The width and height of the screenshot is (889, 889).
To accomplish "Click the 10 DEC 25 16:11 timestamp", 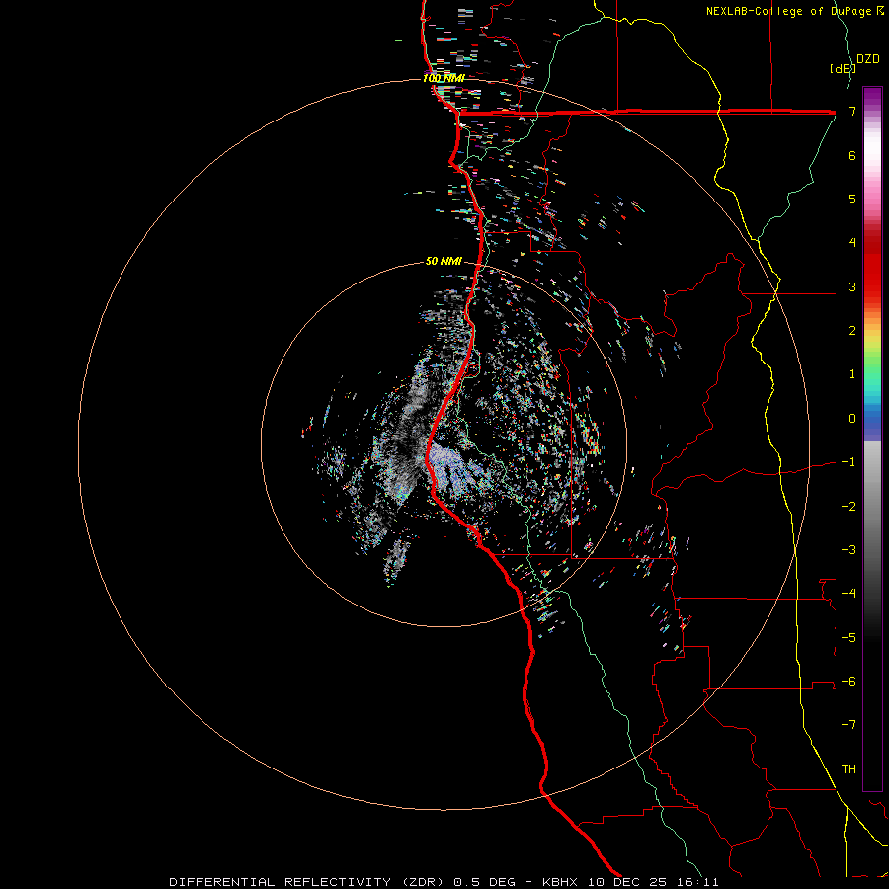I will (x=653, y=882).
